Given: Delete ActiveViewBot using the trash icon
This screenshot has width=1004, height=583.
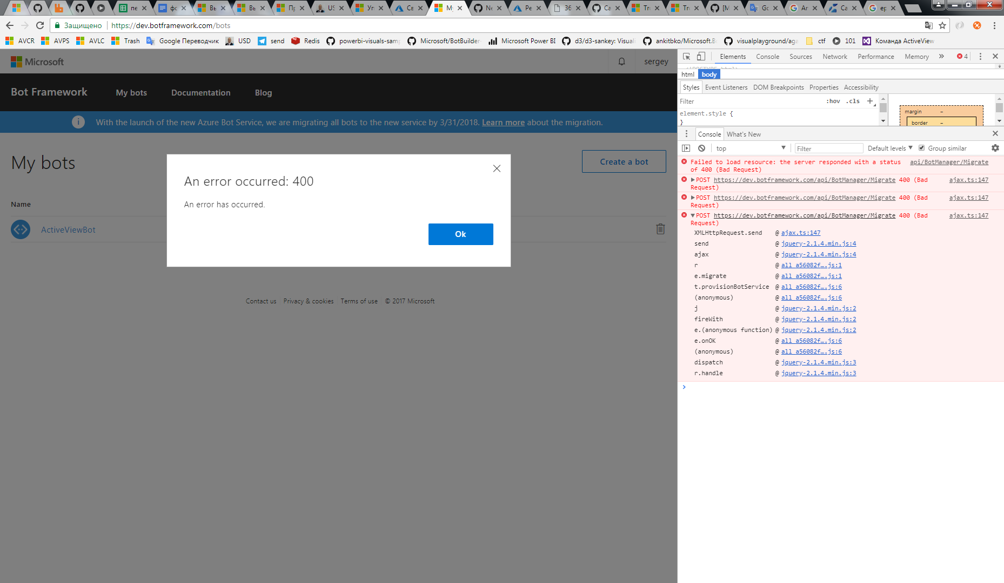Looking at the screenshot, I should tap(660, 229).
